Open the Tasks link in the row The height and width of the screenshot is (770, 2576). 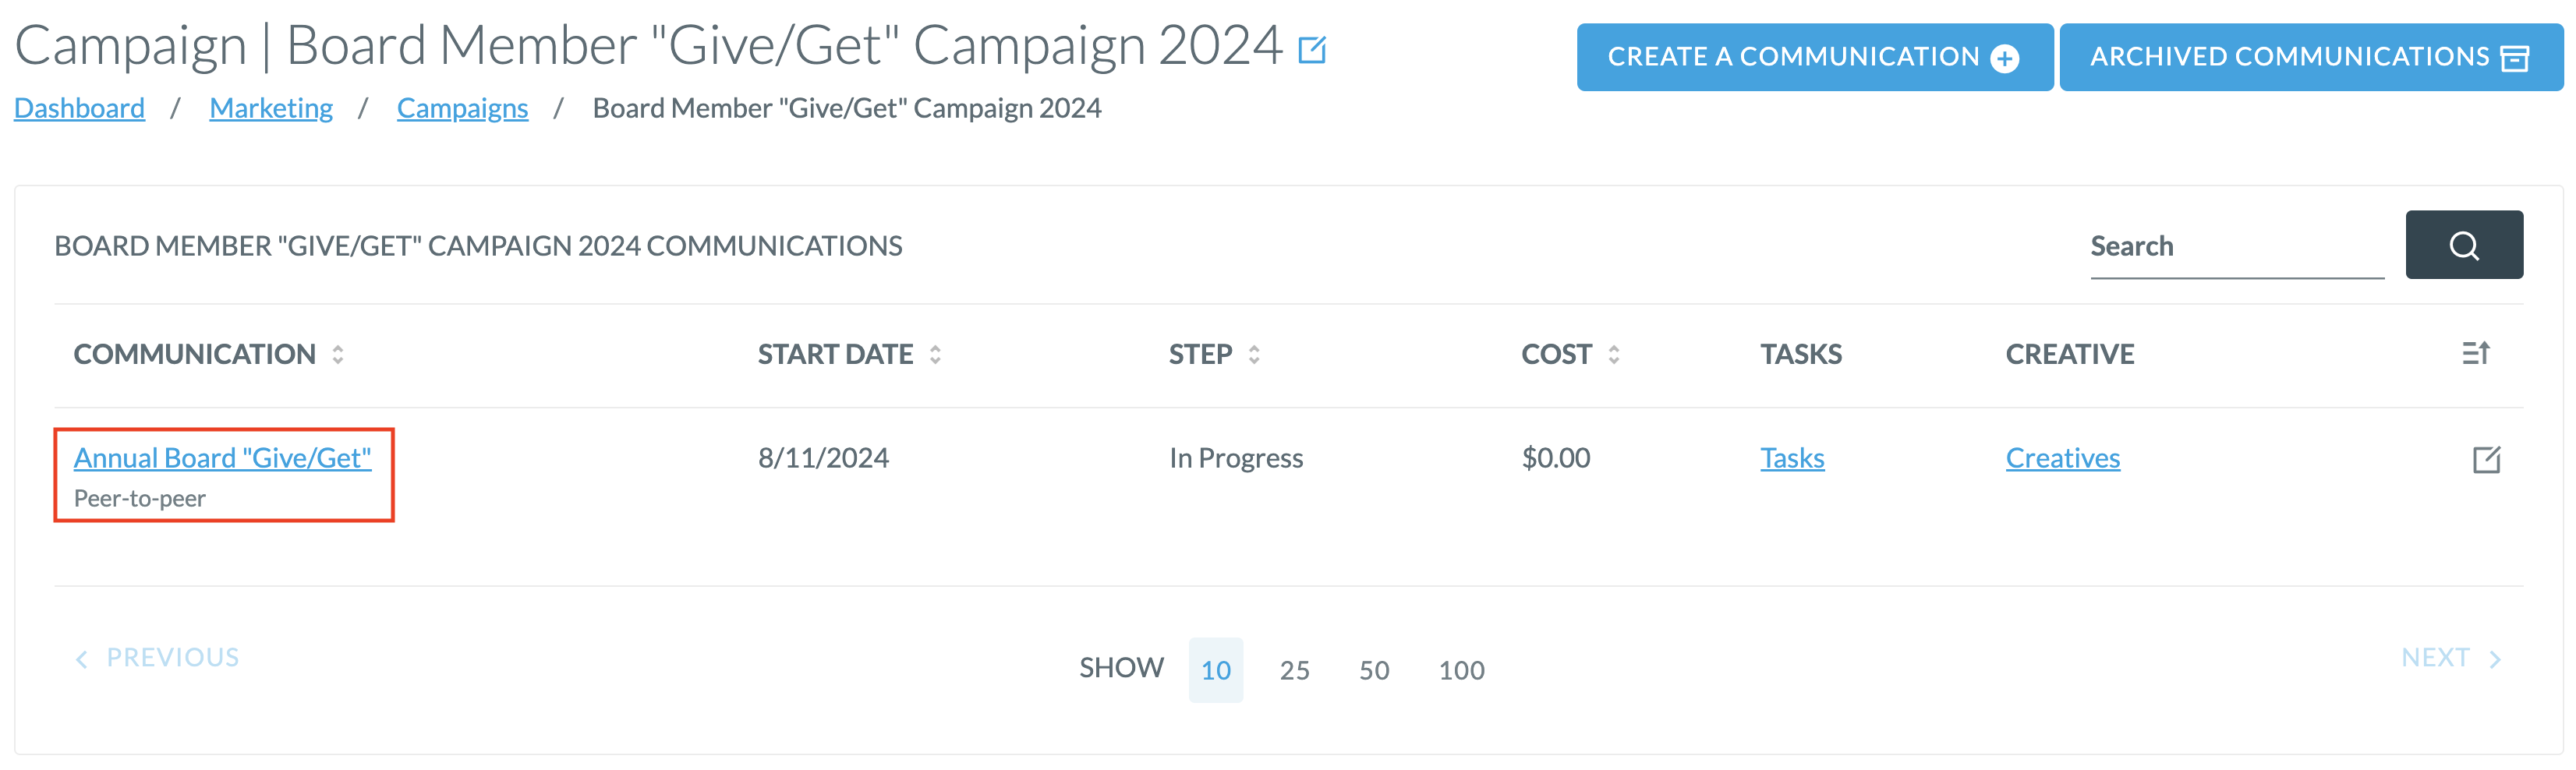click(x=1792, y=458)
